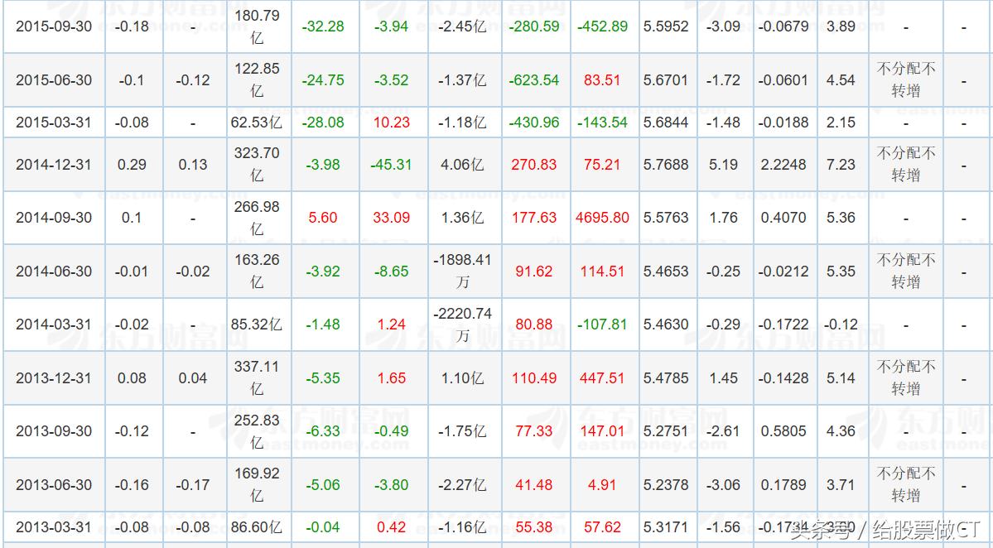Select the date cell 2013-12-31

(53, 378)
